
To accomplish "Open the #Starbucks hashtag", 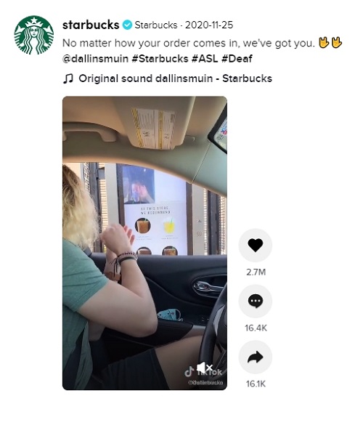I will coord(160,59).
